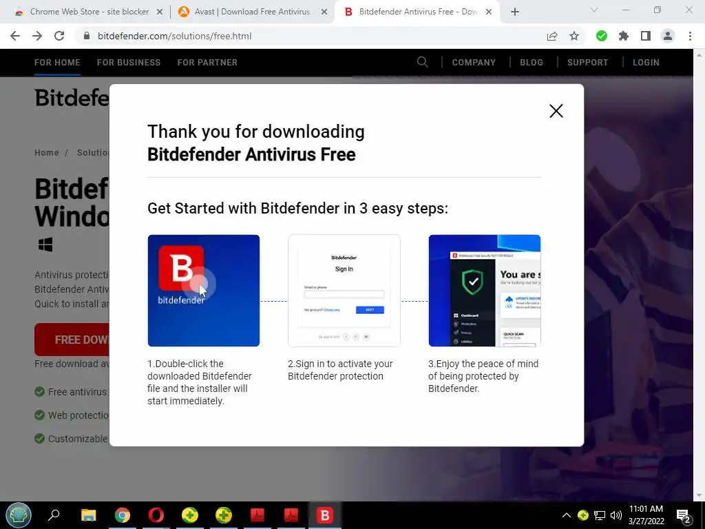Screen dimensions: 705x529
Task: Close the Bitdefender tab
Action: [489, 12]
